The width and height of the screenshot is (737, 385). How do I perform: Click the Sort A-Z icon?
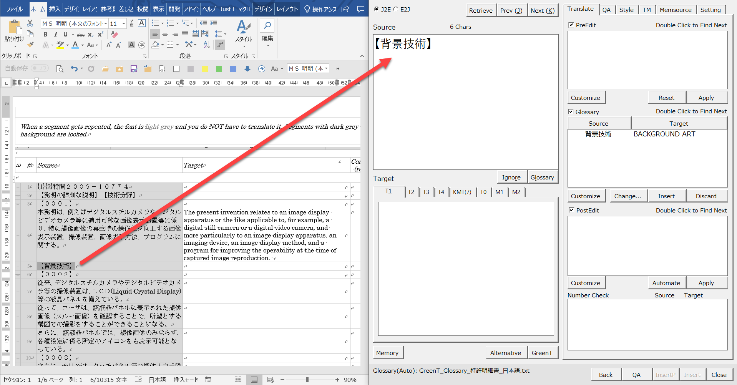tap(207, 45)
